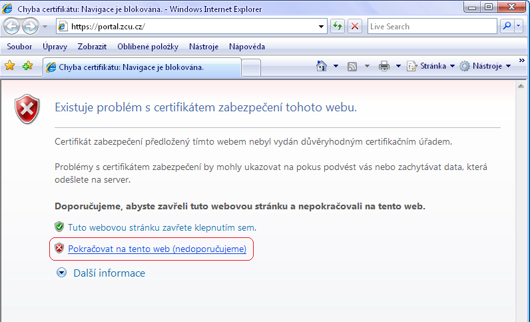The height and width of the screenshot is (322, 530).
Task: Open recent pages dropdown beside Forward button
Action: 45,27
